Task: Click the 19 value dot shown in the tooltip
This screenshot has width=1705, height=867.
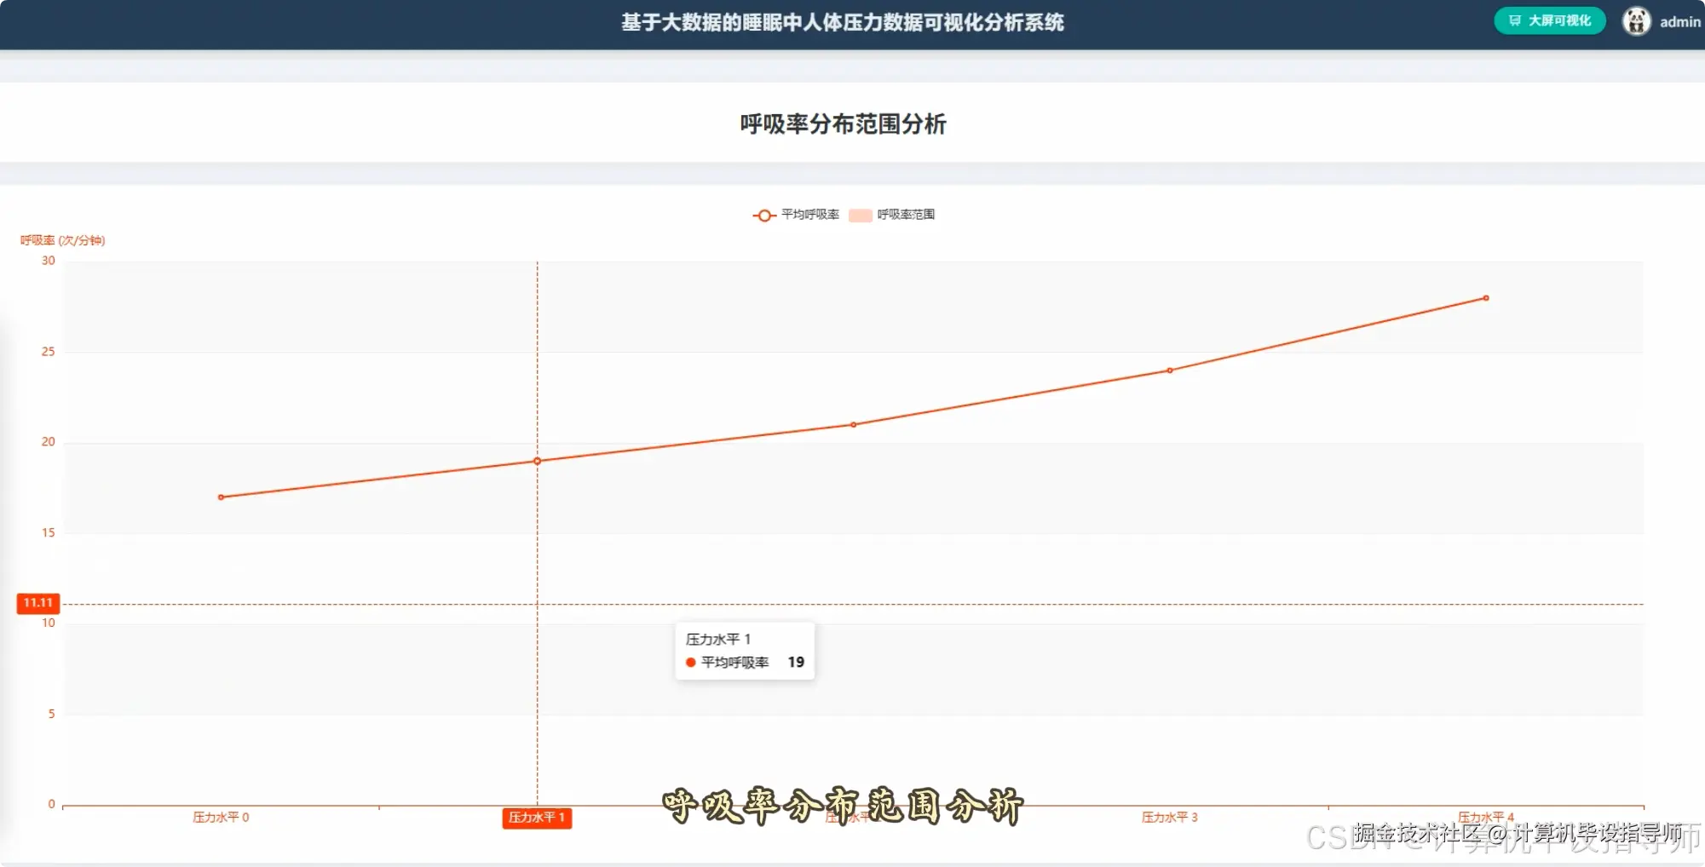Action: tap(690, 662)
